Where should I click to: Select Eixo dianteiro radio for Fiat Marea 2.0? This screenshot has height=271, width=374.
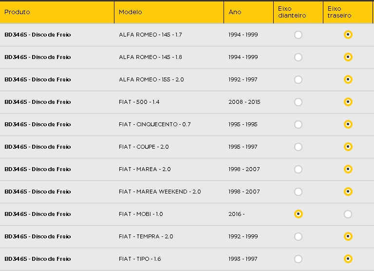pyautogui.click(x=298, y=170)
